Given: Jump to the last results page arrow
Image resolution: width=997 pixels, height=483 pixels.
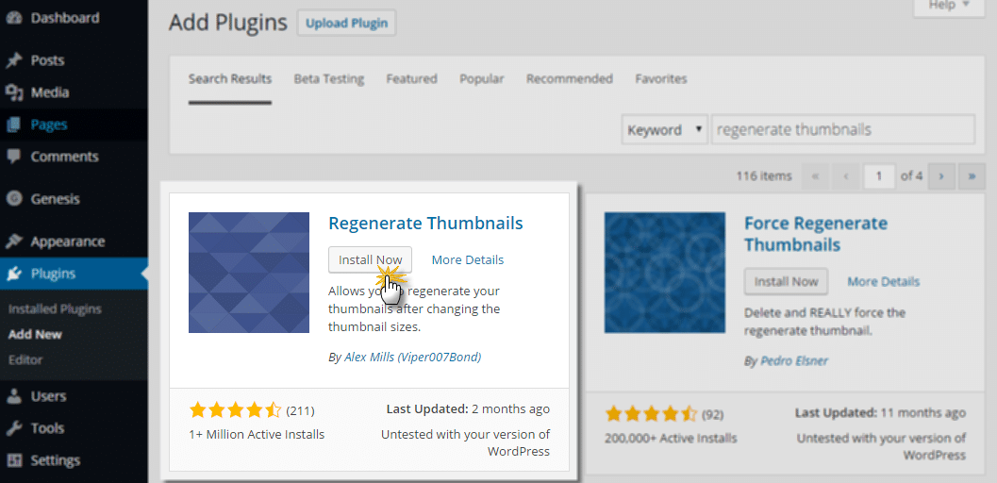Looking at the screenshot, I should click(x=972, y=176).
